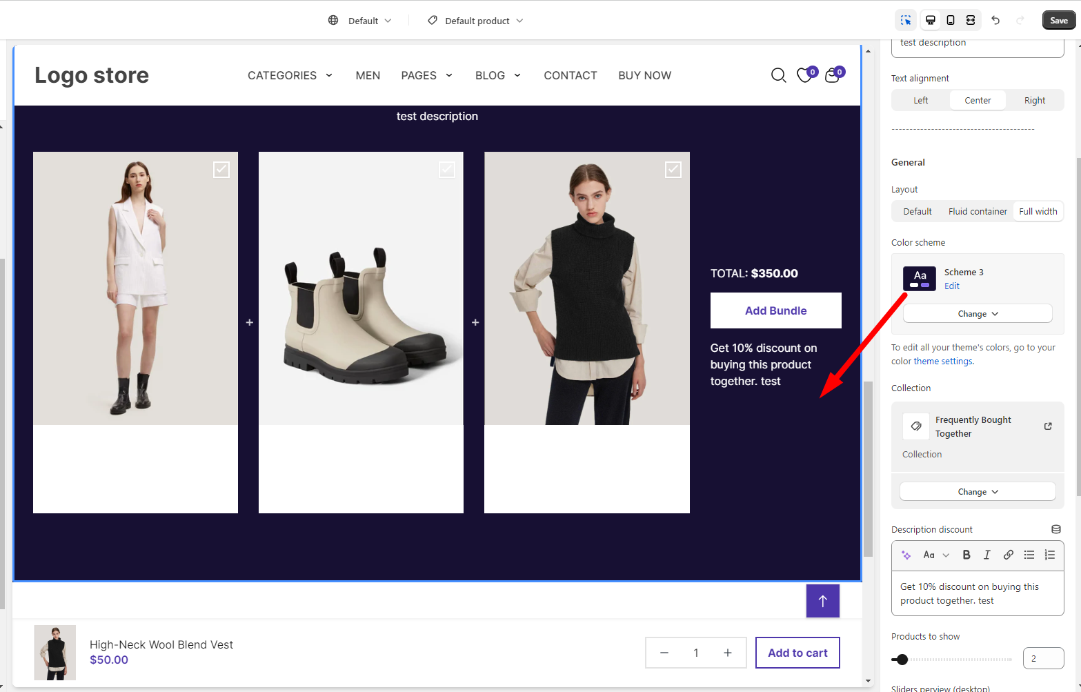Click the dynamic source icon for Description discount

[1056, 529]
